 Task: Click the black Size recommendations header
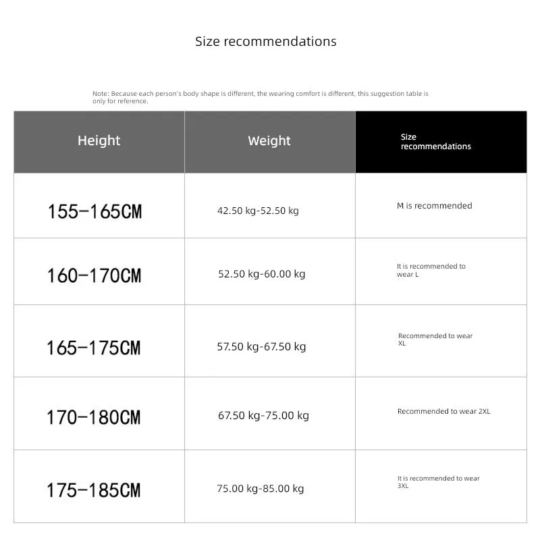(441, 142)
